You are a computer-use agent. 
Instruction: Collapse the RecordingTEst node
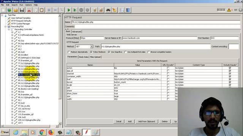point(5,26)
